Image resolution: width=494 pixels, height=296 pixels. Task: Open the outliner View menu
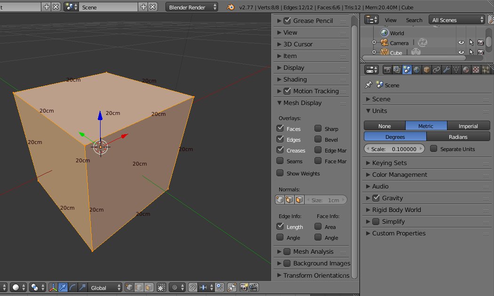point(391,20)
